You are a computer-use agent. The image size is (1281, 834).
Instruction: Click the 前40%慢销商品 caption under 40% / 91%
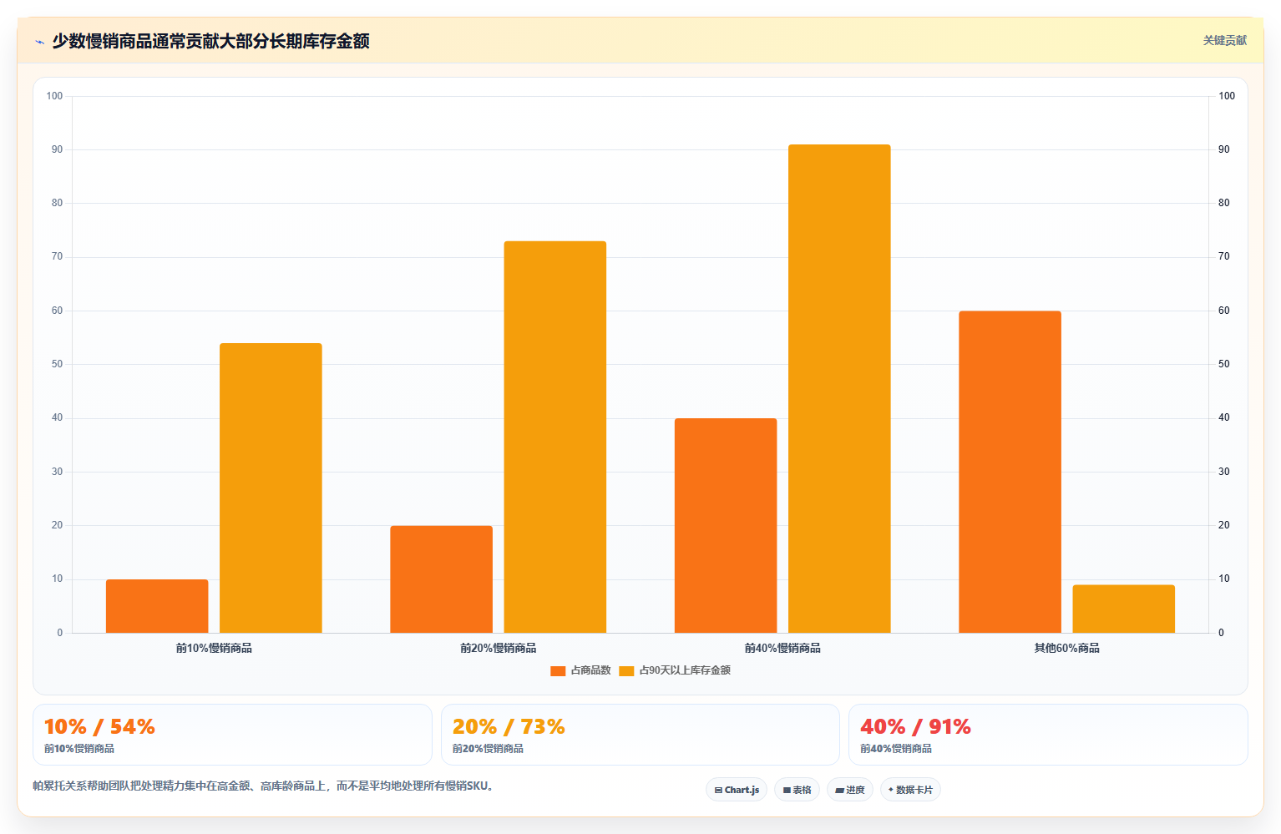pyautogui.click(x=896, y=749)
